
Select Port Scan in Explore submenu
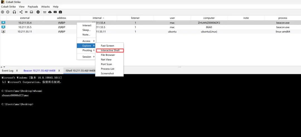110,64
